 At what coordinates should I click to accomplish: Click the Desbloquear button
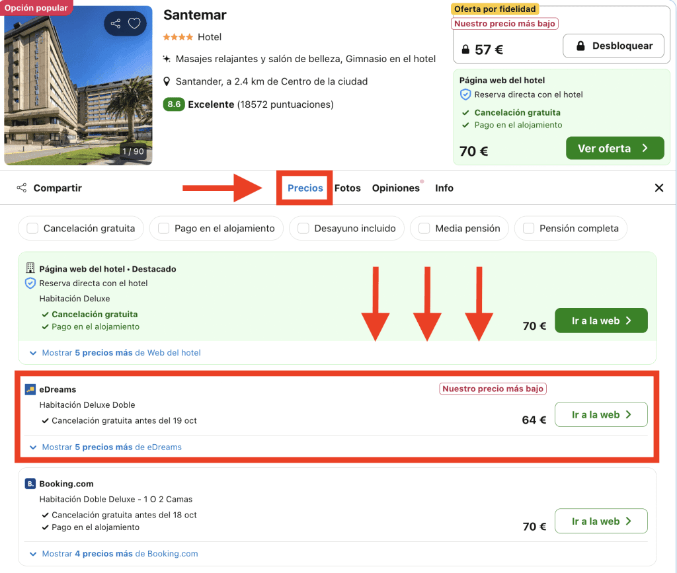click(614, 46)
